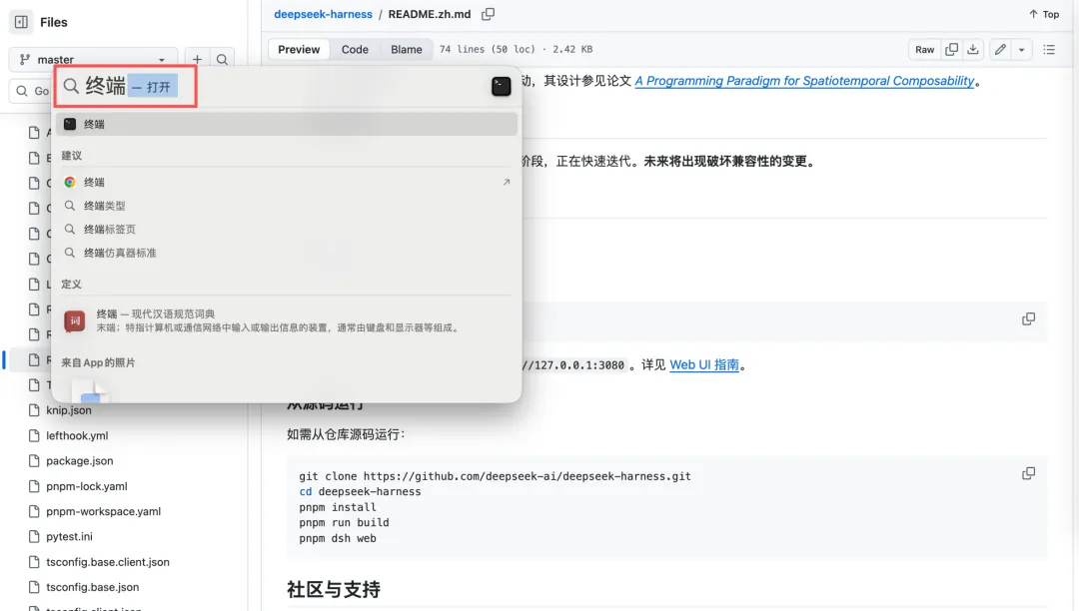
Task: Collapse the Files side panel icon
Action: (x=21, y=22)
